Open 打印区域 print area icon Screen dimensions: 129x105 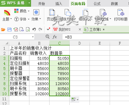coord(103,12)
